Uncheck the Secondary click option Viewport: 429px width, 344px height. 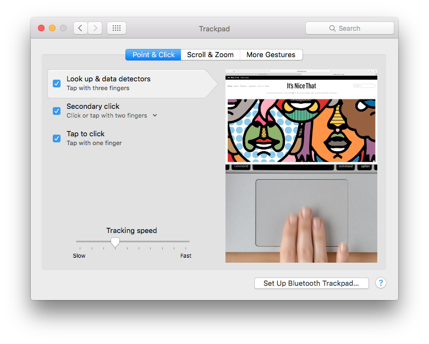[x=57, y=111]
